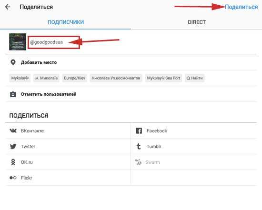Choose the Mykolayiv Sea Port chip
The height and width of the screenshot is (210, 262).
[163, 78]
